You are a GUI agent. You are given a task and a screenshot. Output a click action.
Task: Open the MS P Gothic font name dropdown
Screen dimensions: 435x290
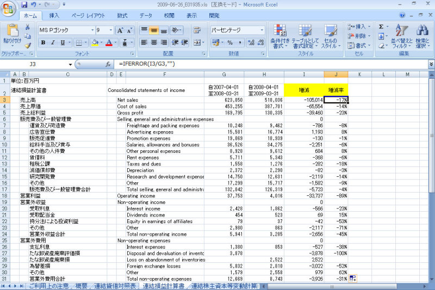92,30
